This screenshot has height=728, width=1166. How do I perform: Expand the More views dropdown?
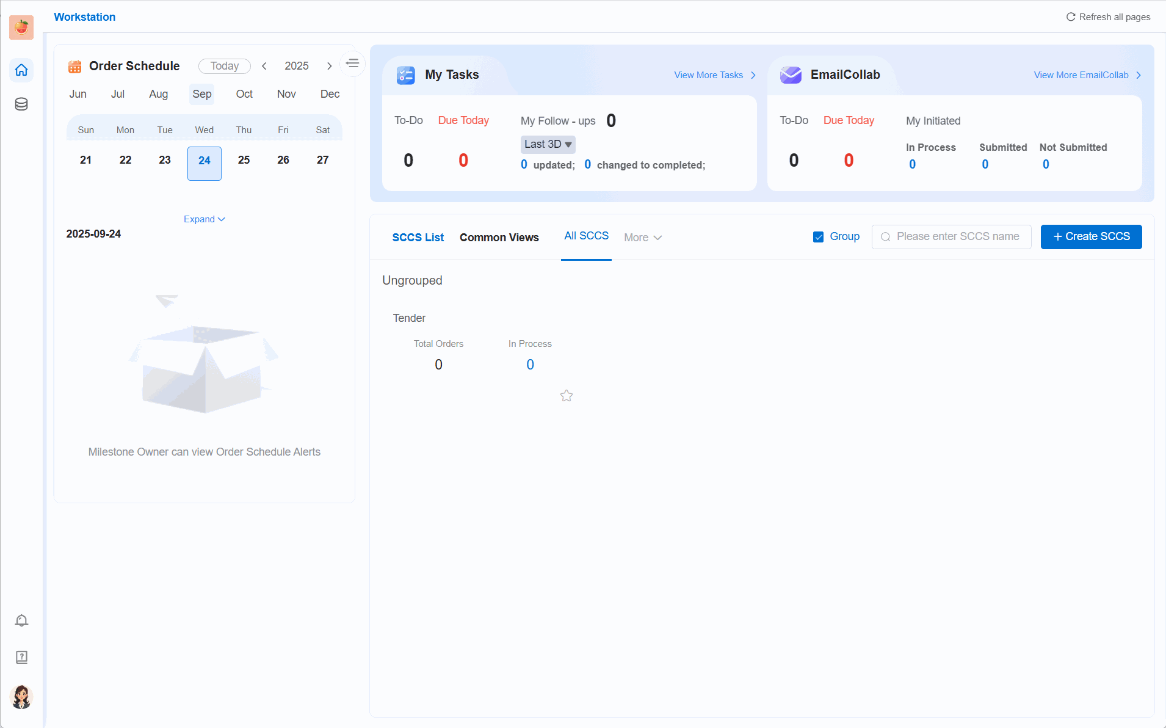click(643, 238)
